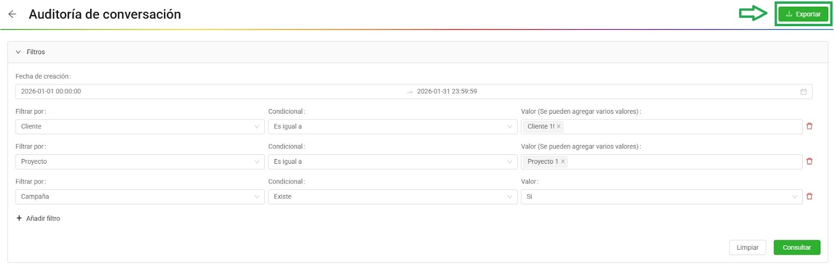
Task: Remove the 'Proyecto 1' tag using its X
Action: click(x=563, y=162)
